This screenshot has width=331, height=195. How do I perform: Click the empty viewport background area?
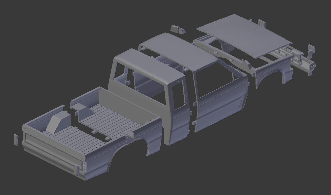43,34
